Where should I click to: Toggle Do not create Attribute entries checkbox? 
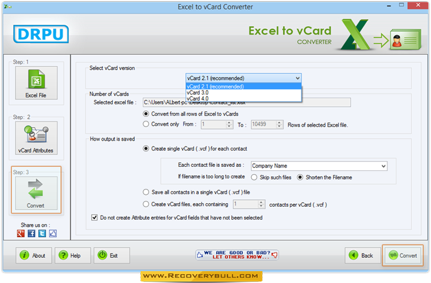coord(94,217)
